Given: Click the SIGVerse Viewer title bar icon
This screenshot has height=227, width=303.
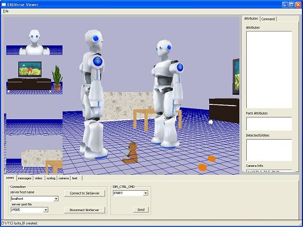Looking at the screenshot, I should point(3,5).
